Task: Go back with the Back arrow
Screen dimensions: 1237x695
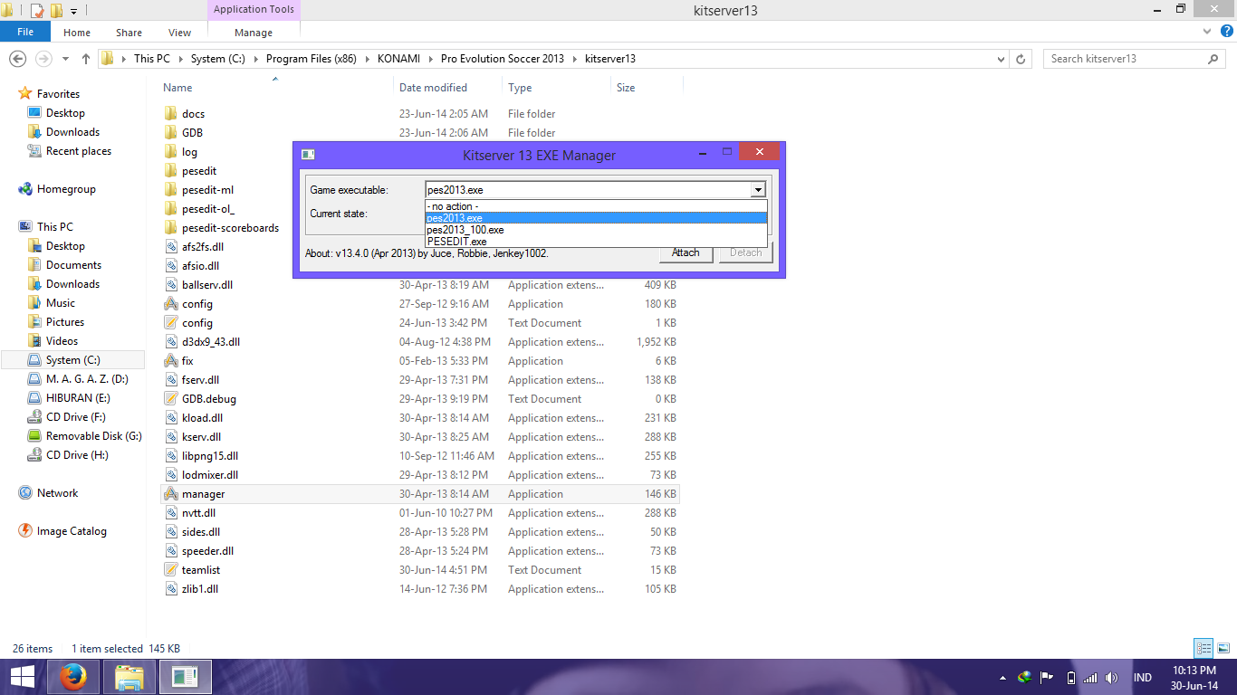Action: tap(16, 59)
